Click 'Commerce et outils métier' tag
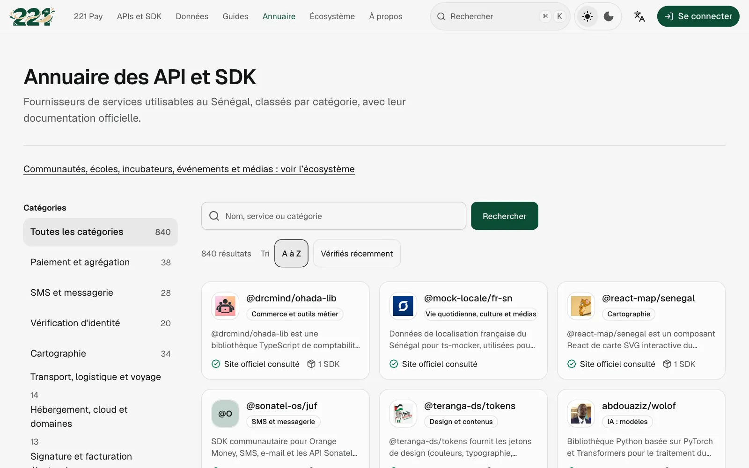The image size is (749, 468). [x=295, y=314]
